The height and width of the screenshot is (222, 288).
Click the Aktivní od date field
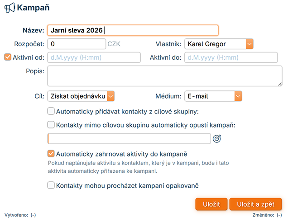tap(94, 58)
